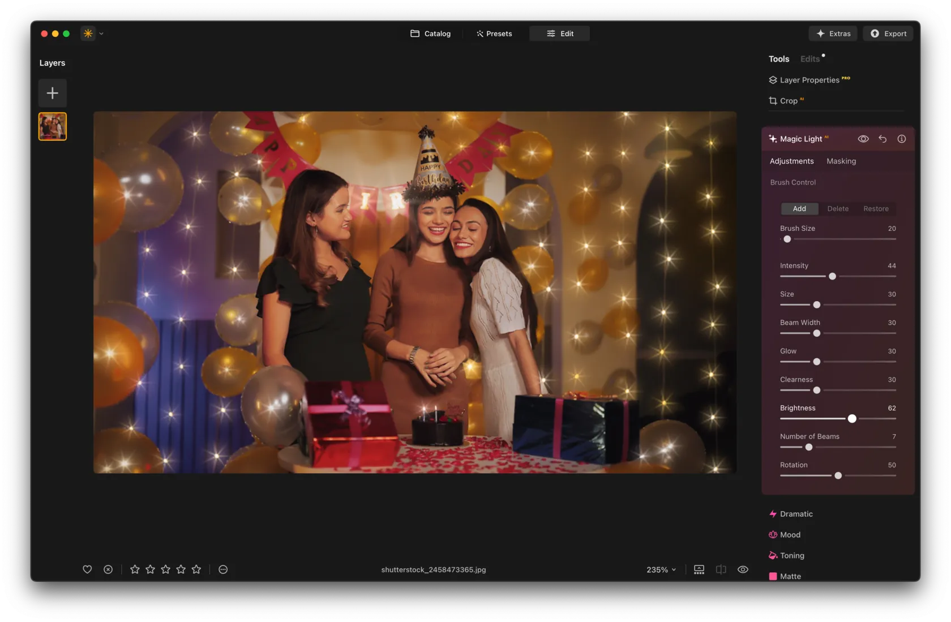The image size is (951, 622).
Task: Open the color label circle icon
Action: [x=223, y=569]
